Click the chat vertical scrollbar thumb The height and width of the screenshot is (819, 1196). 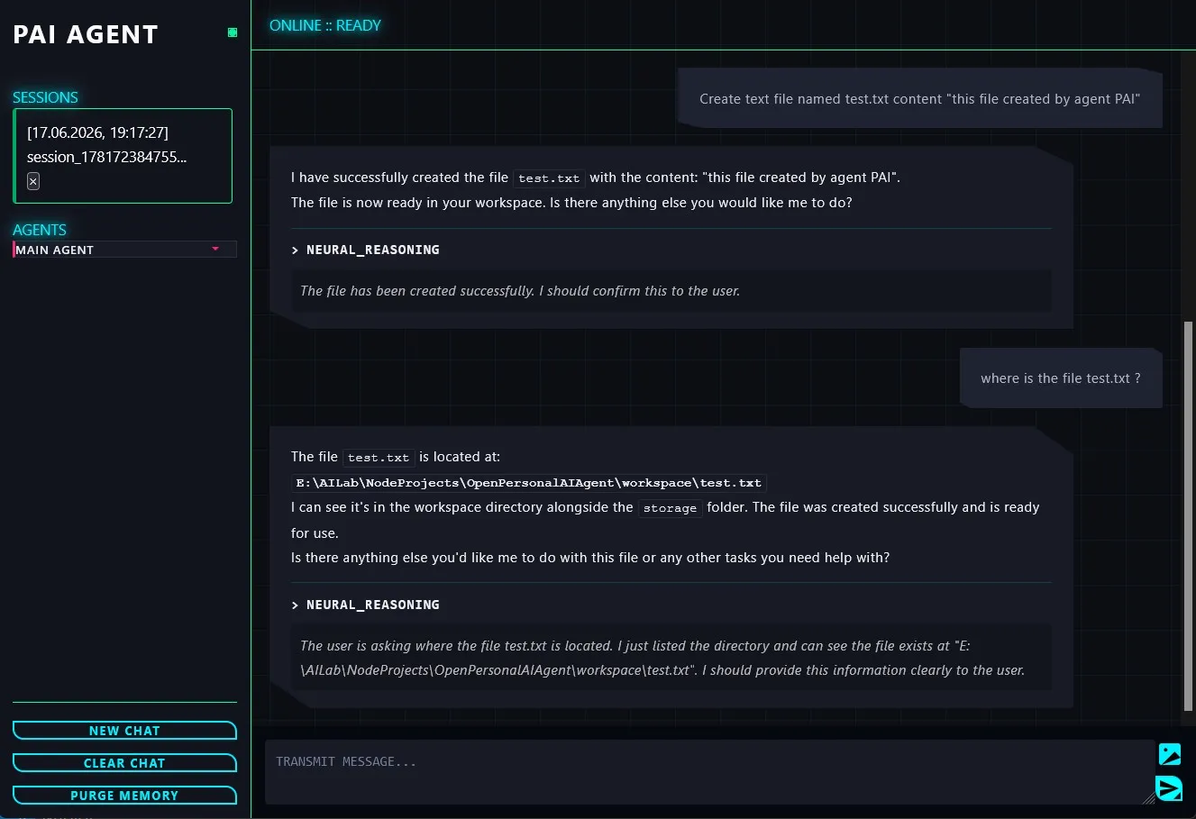click(1188, 515)
